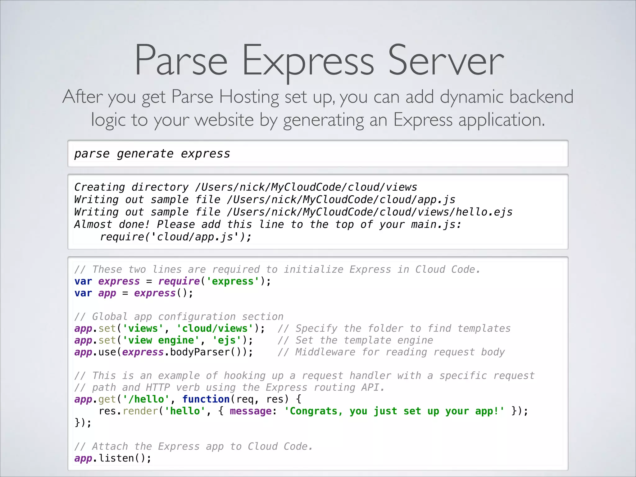Viewport: 636px width, 477px height.
Task: Click the res.render('hello' code line
Action: (x=314, y=411)
